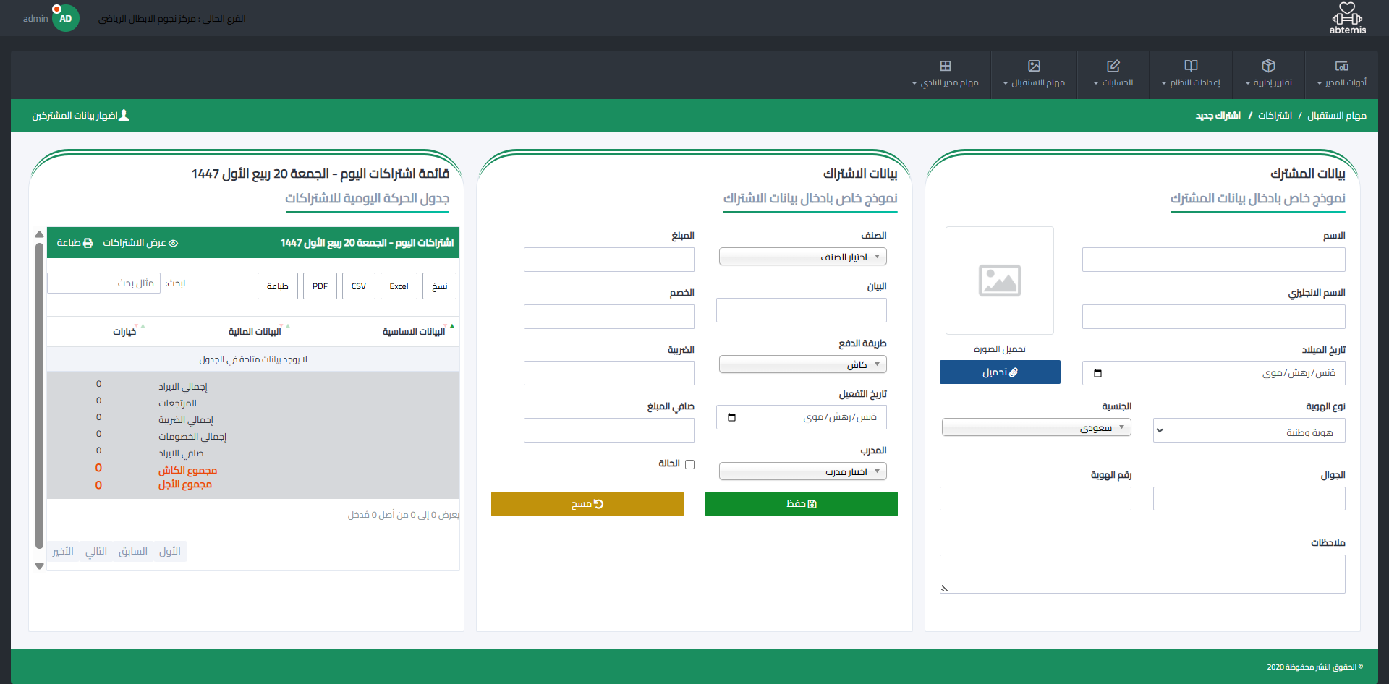Click the calendar icon in activation date field
1389x684 pixels.
(x=731, y=417)
